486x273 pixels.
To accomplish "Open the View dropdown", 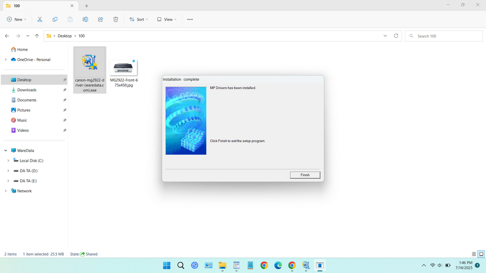I will point(167,19).
